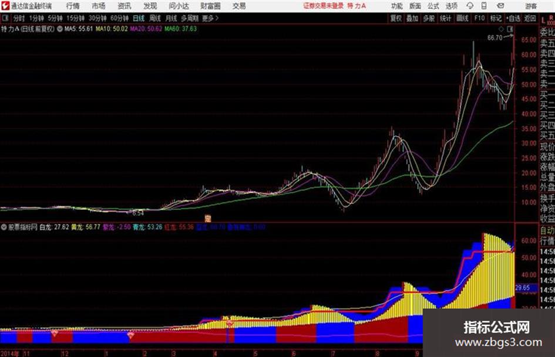Screen dimensions: 555x357
Task: Toggle the side panel icon at chart top-right
Action: tap(510, 29)
